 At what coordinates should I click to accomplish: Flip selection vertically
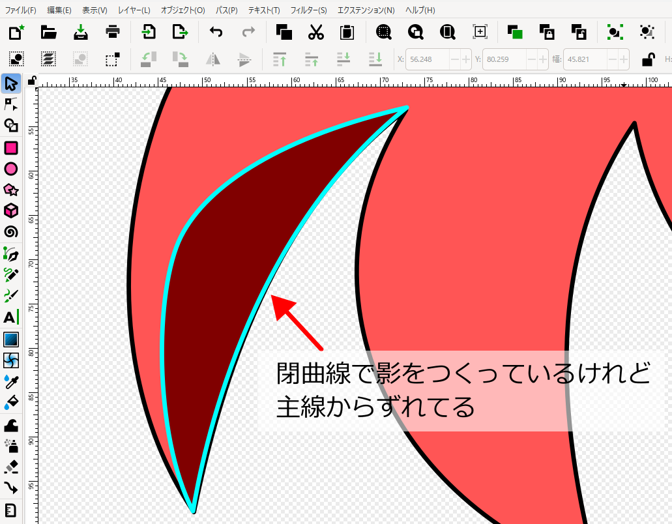pos(244,59)
